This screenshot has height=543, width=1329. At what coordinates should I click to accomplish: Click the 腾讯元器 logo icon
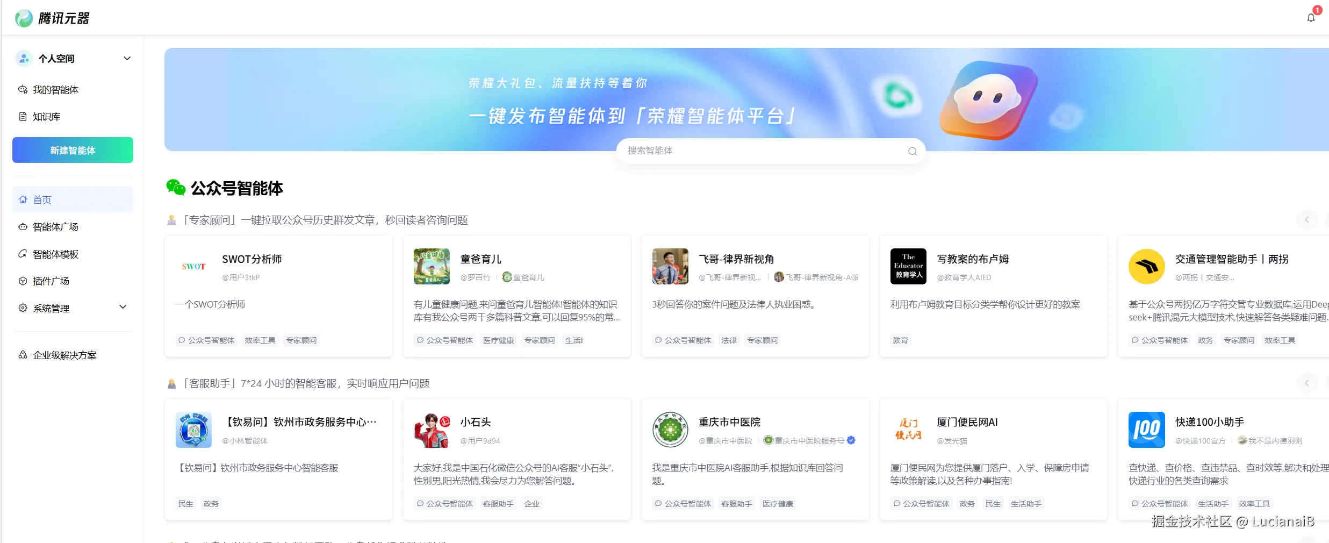[23, 17]
